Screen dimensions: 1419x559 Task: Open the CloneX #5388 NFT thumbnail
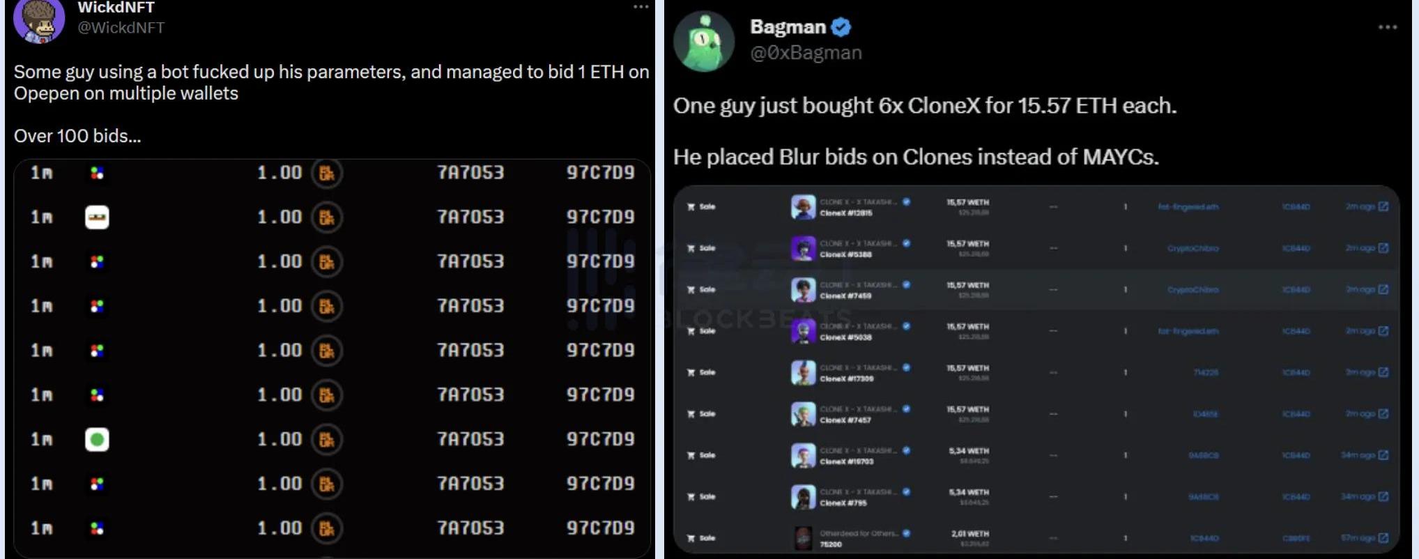pyautogui.click(x=803, y=249)
